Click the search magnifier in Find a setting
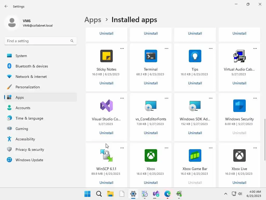Image resolution: width=266 pixels, height=200 pixels. pos(72,41)
